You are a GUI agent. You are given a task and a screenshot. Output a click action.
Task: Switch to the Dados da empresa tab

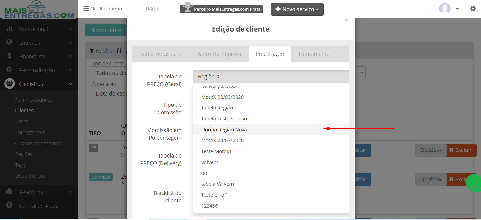[219, 54]
